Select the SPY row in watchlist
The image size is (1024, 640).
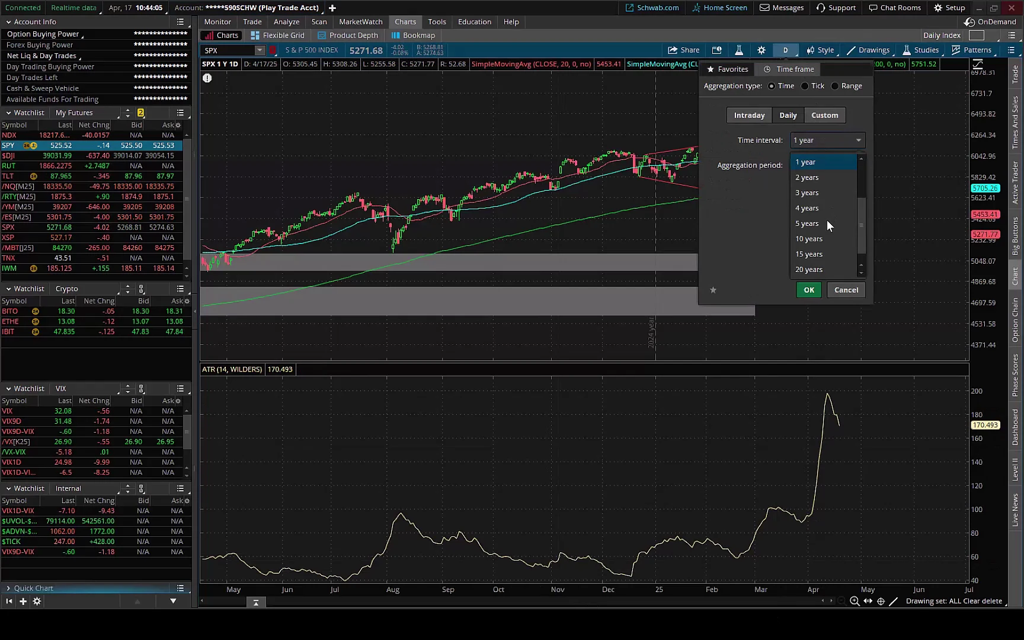point(92,145)
